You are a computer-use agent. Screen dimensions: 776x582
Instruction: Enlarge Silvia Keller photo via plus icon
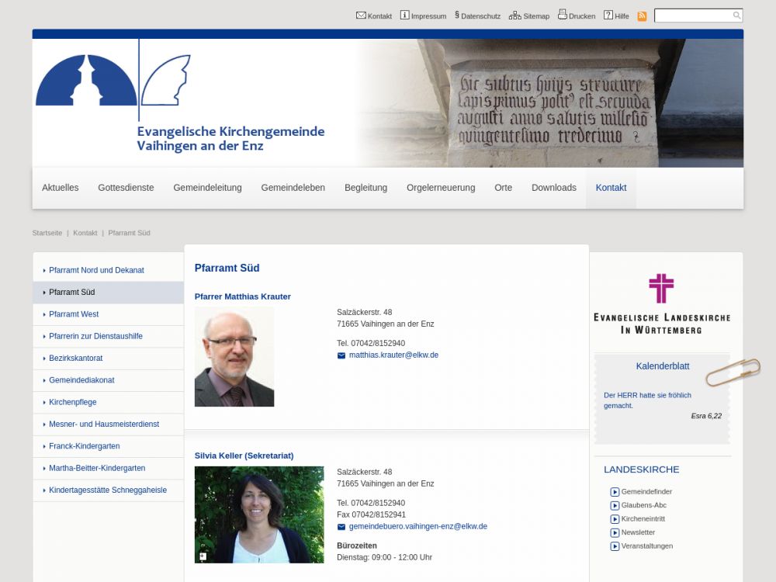203,556
